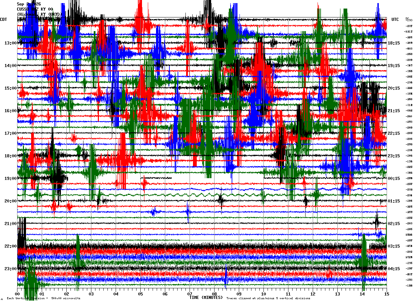414x303 pixels.
Task: Select the 16:00 CDT time label
Action: (x=10, y=111)
